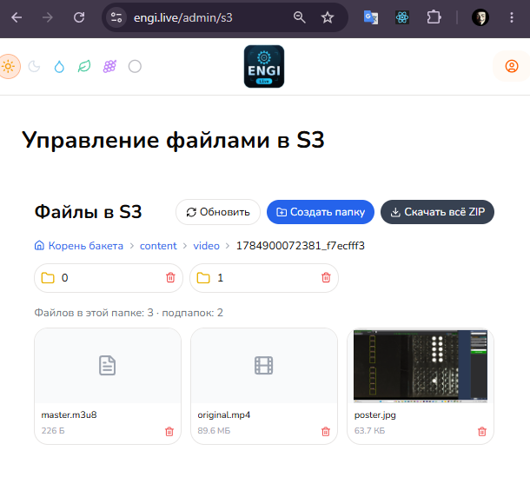Open site information icon in address bar
The height and width of the screenshot is (497, 530).
[x=116, y=17]
